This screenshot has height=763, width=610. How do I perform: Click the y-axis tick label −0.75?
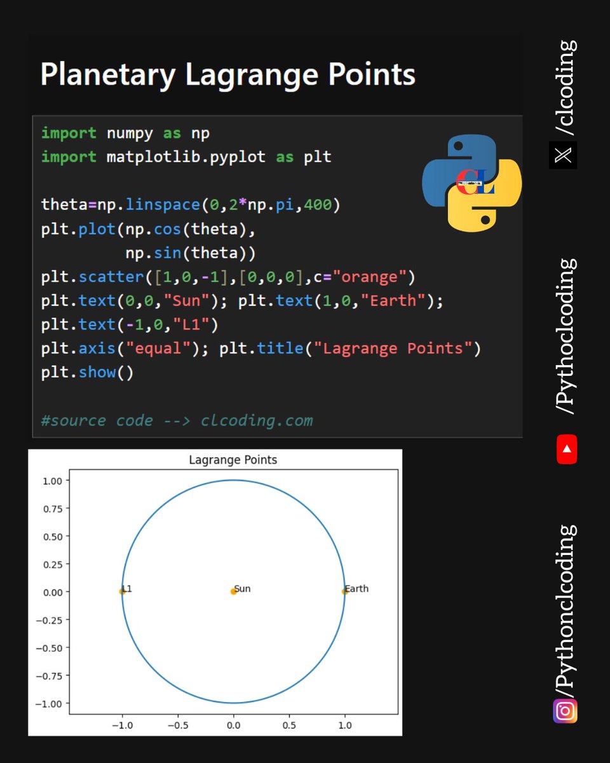click(50, 676)
